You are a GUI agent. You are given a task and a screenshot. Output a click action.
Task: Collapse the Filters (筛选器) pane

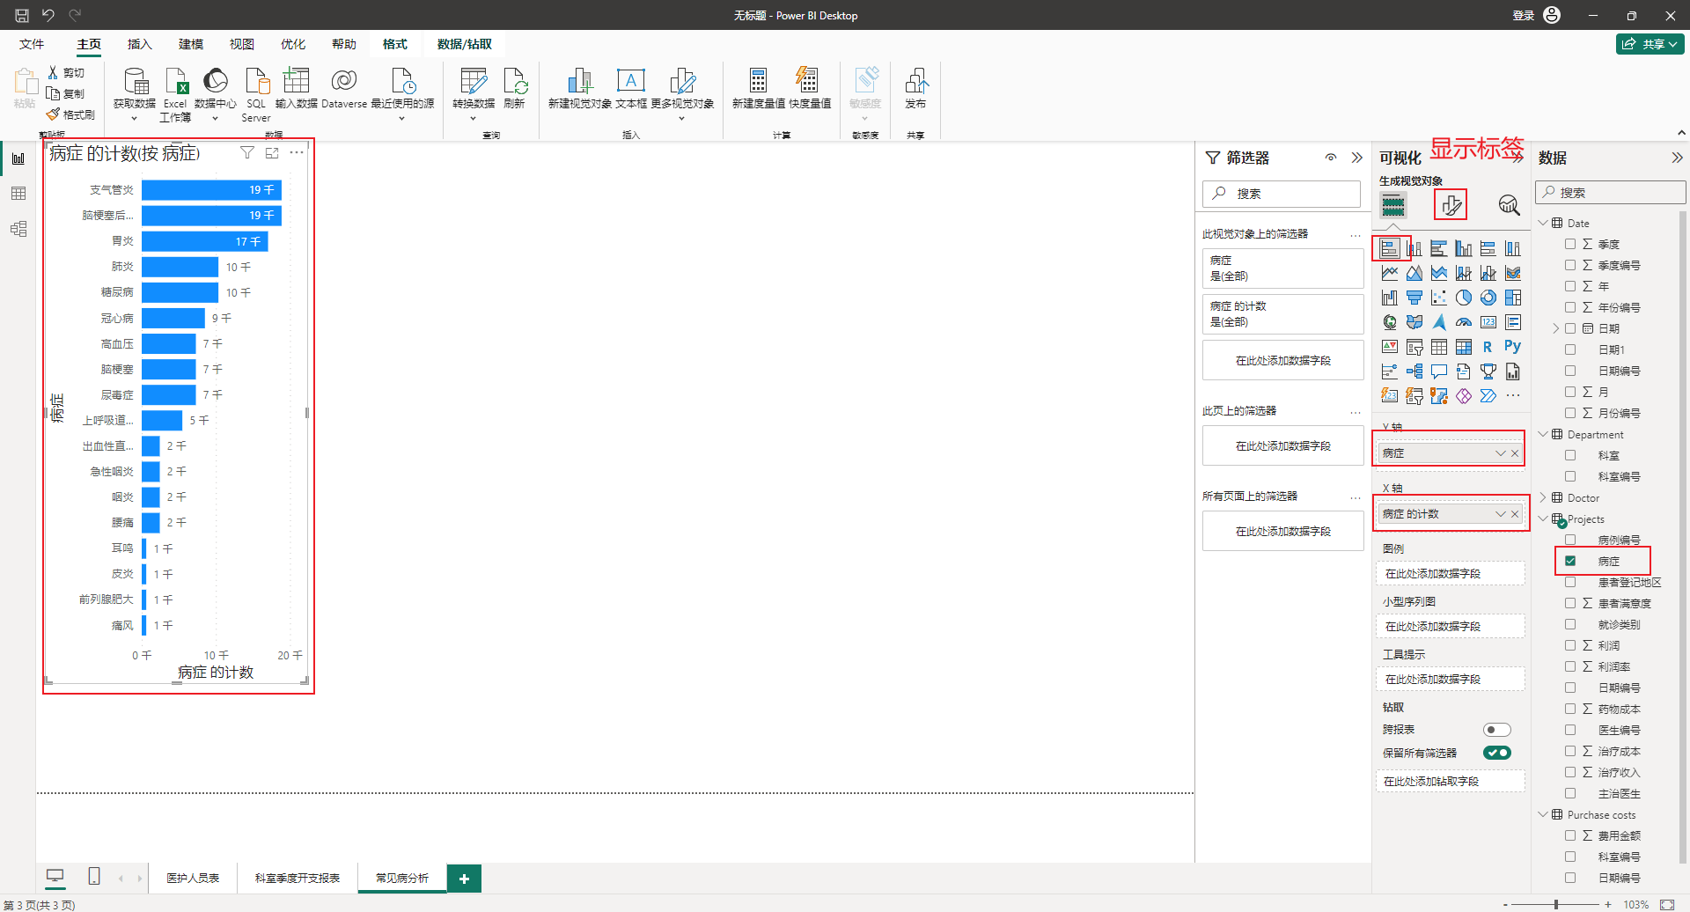[1356, 158]
